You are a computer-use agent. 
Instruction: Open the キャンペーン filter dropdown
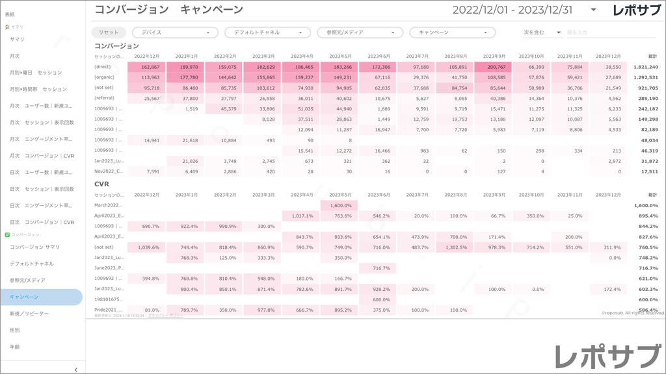452,32
